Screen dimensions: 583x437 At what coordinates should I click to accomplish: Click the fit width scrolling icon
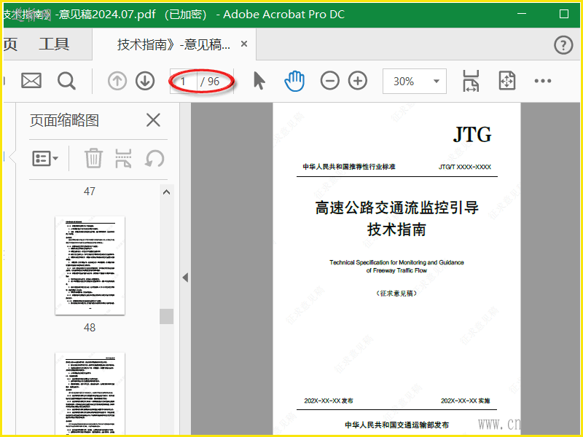471,81
